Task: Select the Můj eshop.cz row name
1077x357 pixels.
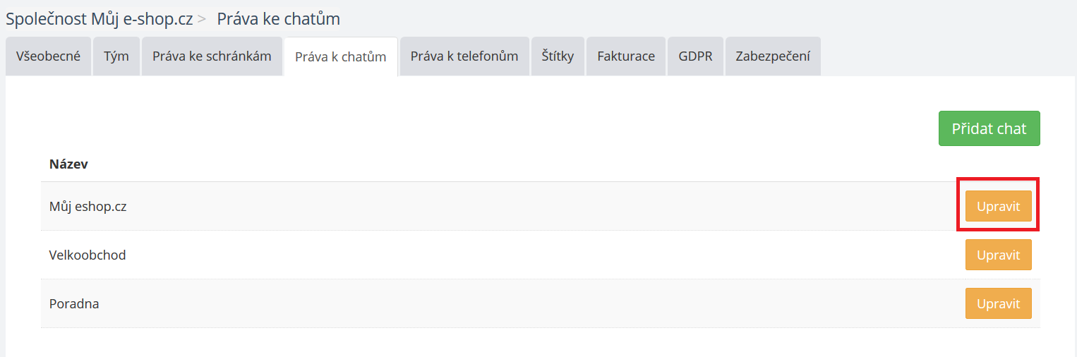Action: 88,207
